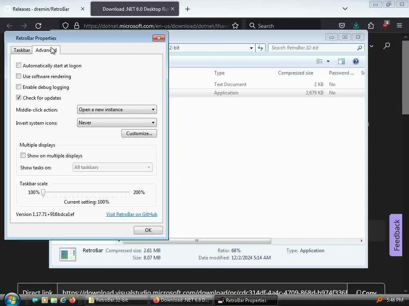Click the disabled Show tasks on dropdown
This screenshot has height=306, width=409.
pyautogui.click(x=112, y=167)
